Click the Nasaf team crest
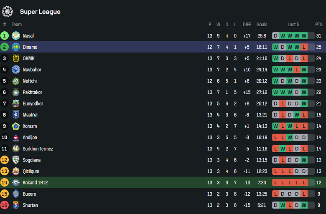 pyautogui.click(x=16, y=36)
